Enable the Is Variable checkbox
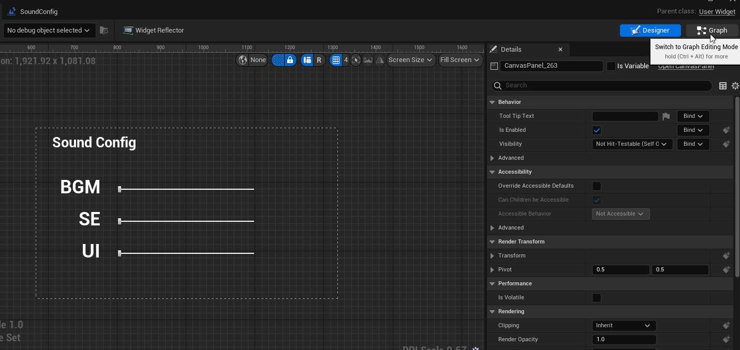 tap(611, 66)
